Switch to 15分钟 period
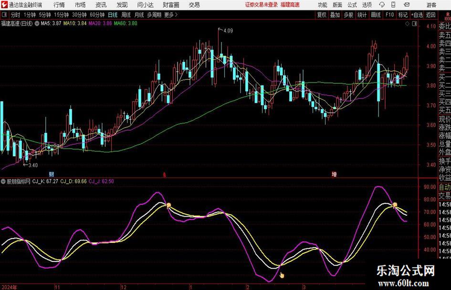Image resolution: width=451 pixels, height=290 pixels. [62, 15]
